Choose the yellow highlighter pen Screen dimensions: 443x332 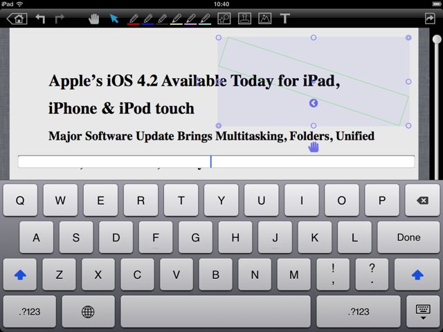point(177,19)
